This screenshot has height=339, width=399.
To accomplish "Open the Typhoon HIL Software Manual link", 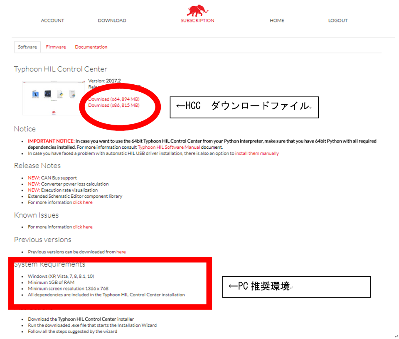I will (x=169, y=147).
